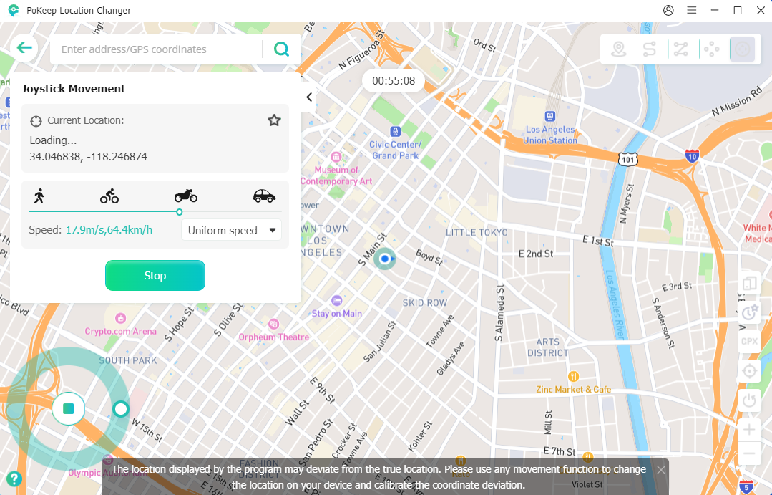This screenshot has width=772, height=495.
Task: Open history and favorites records icon
Action: [x=749, y=312]
